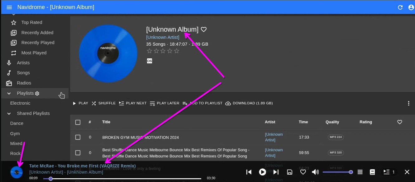This screenshot has height=182, width=415.
Task: Collapse the Playlists section chevron
Action: coord(9,93)
